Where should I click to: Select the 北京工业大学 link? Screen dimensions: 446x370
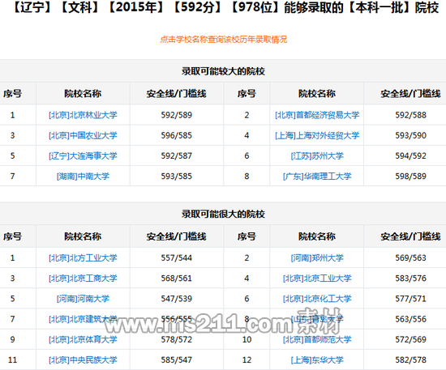(317, 279)
